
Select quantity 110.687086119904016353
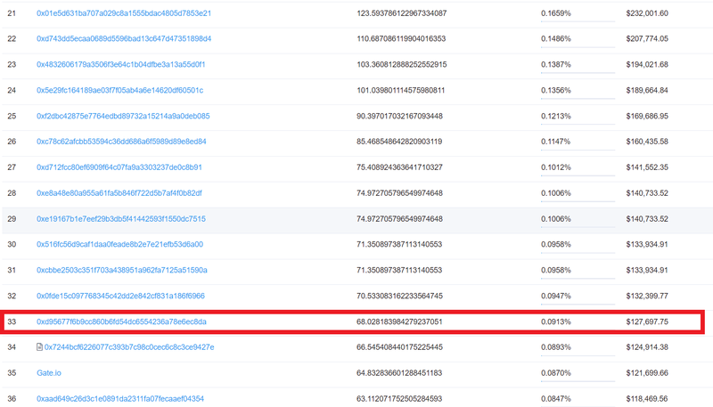pyautogui.click(x=401, y=38)
